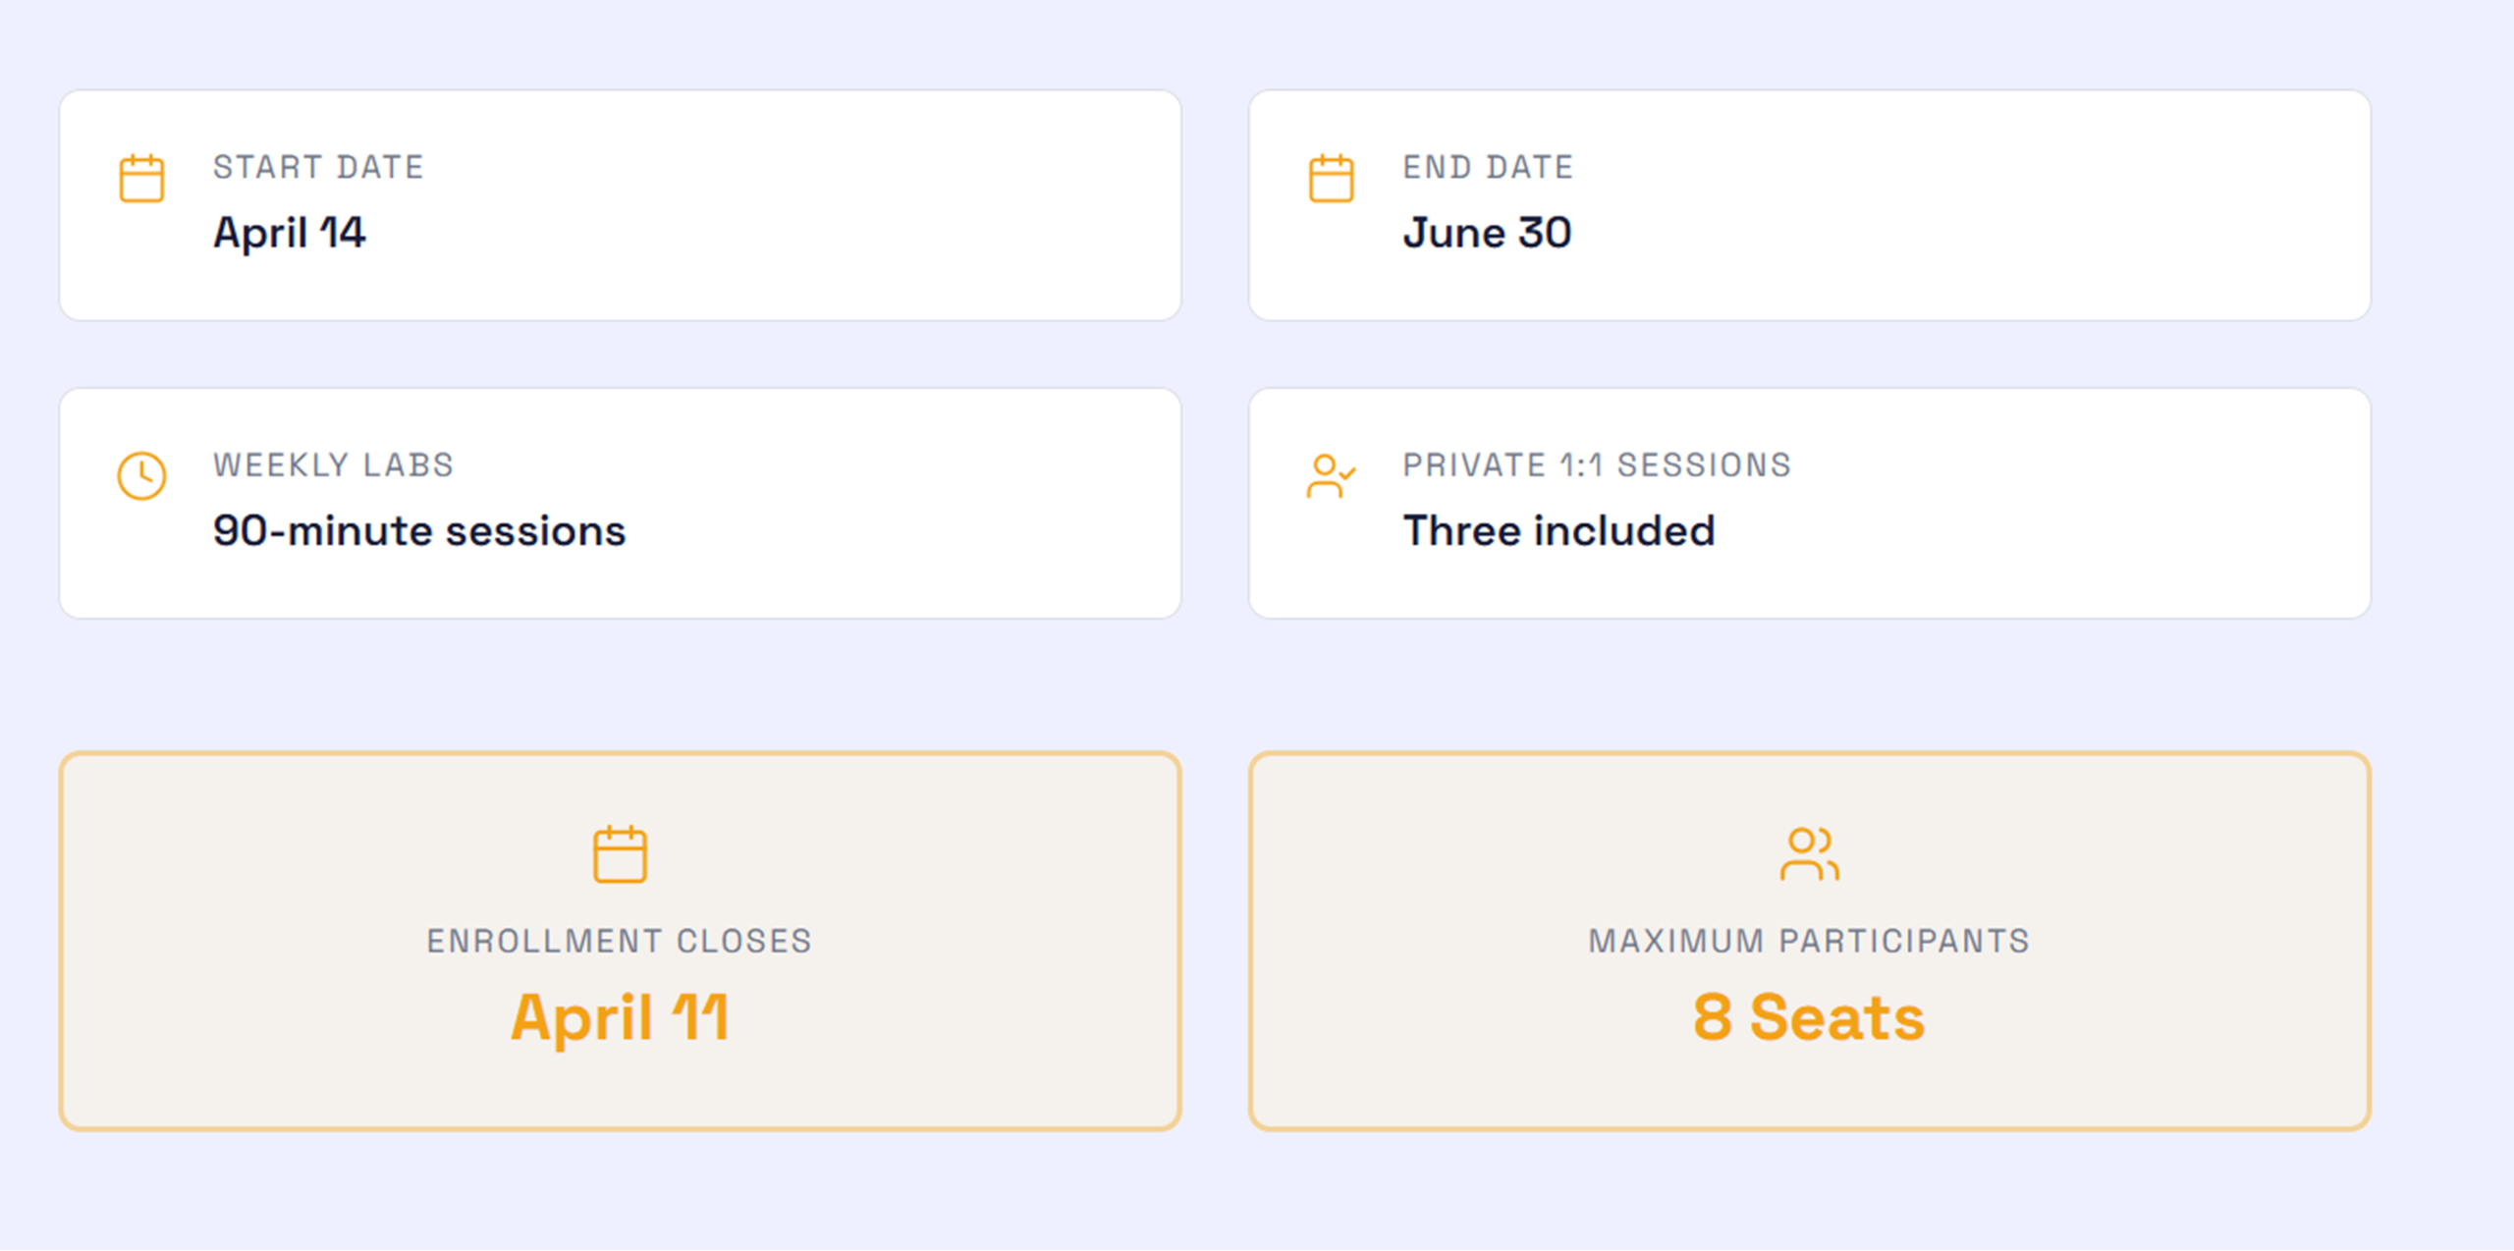Click the WEEKLY LABS label
Image resolution: width=2514 pixels, height=1251 pixels.
pyautogui.click(x=334, y=465)
